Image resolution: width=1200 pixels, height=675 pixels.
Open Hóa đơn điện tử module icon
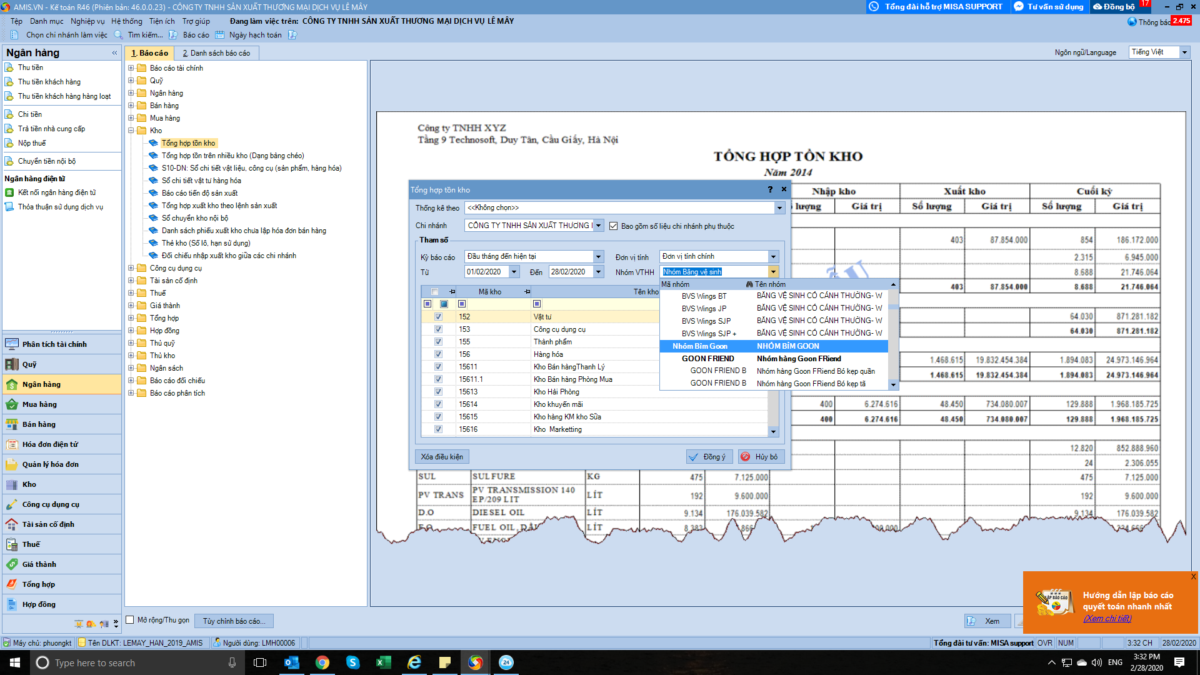pos(12,444)
